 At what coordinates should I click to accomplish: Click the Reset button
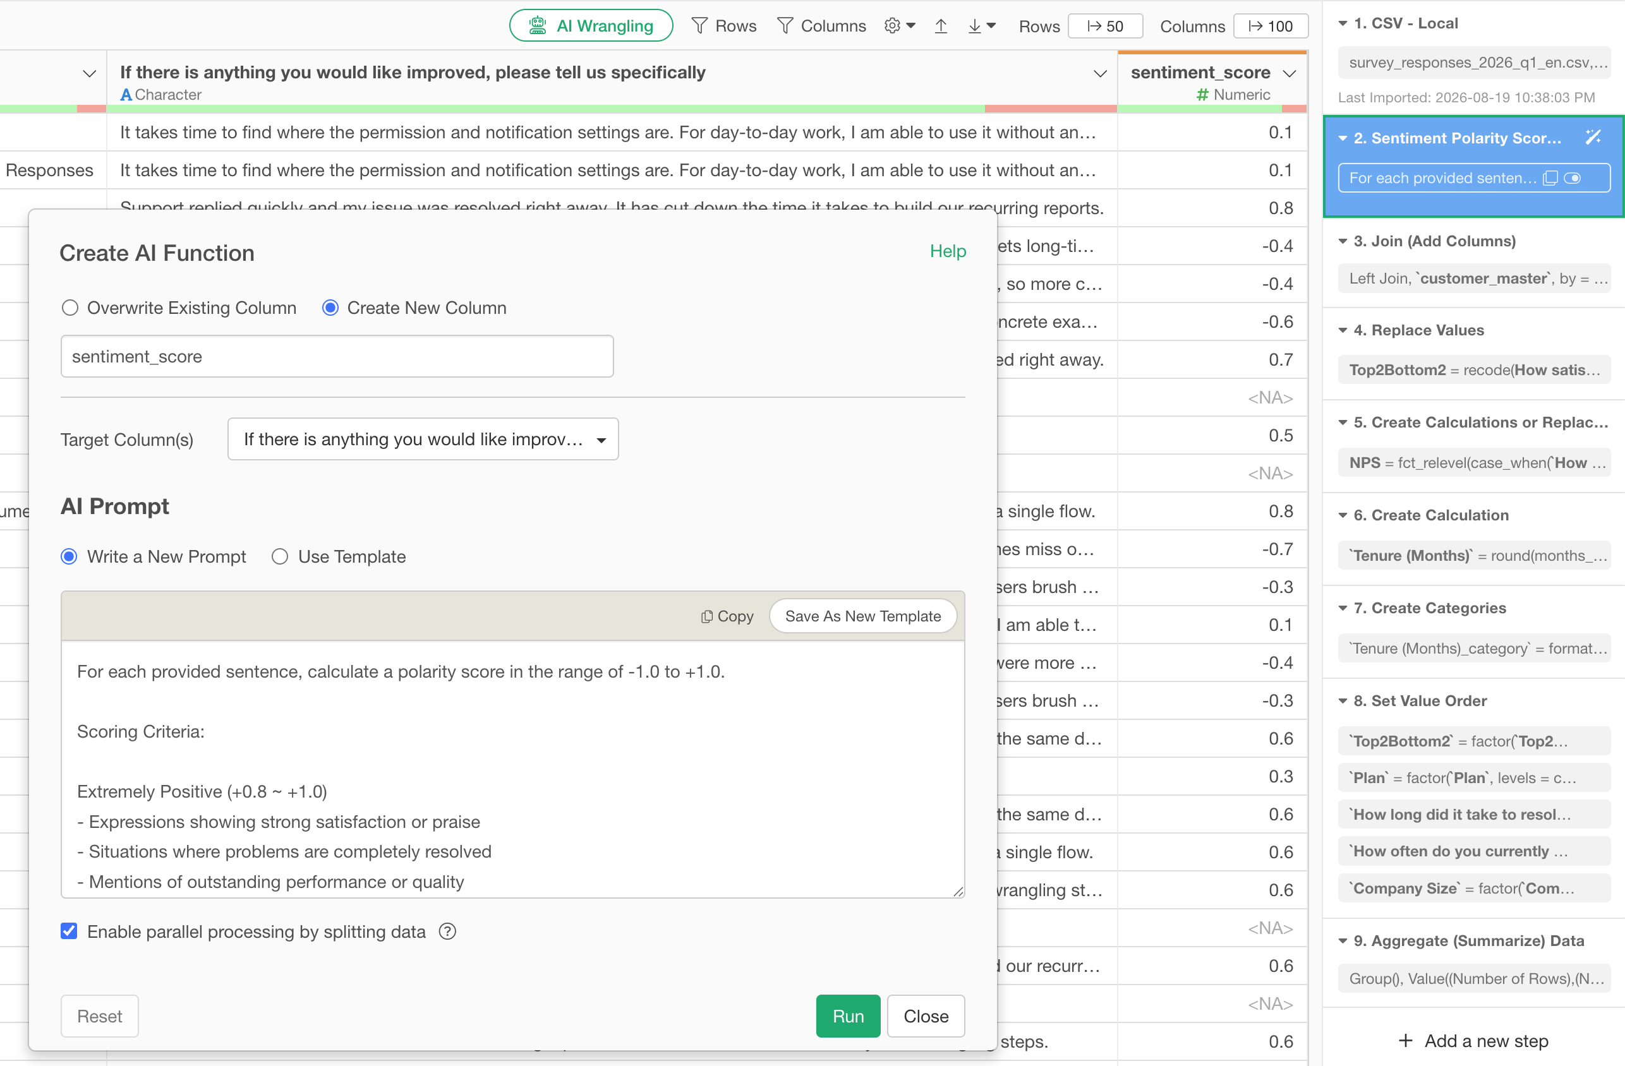click(100, 1016)
